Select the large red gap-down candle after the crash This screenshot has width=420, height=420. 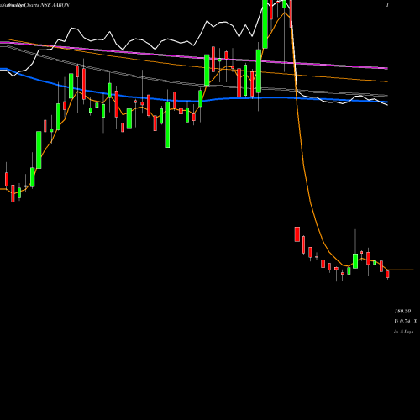(297, 234)
